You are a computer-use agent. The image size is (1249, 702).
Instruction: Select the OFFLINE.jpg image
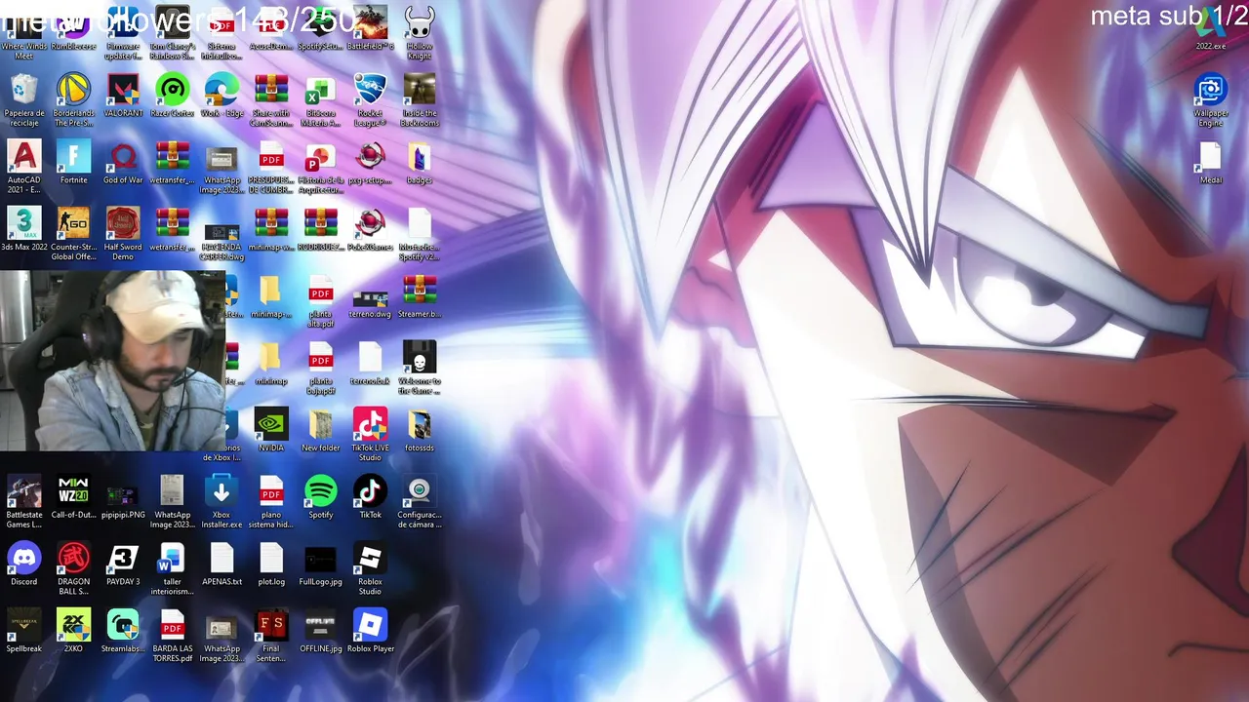coord(320,631)
